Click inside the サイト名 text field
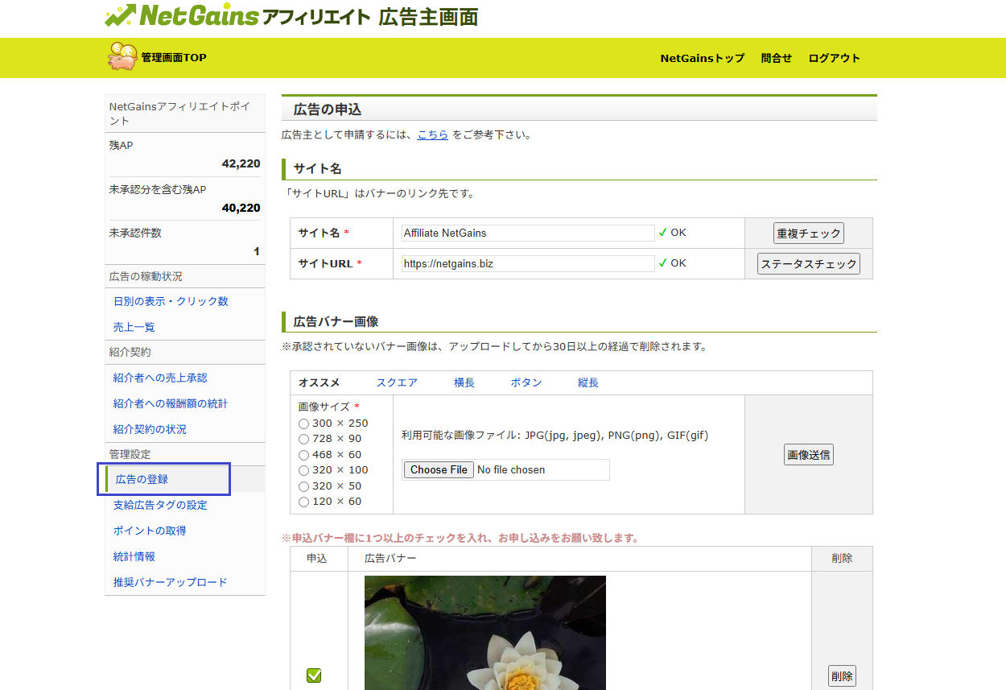This screenshot has width=1006, height=690. pyautogui.click(x=528, y=233)
